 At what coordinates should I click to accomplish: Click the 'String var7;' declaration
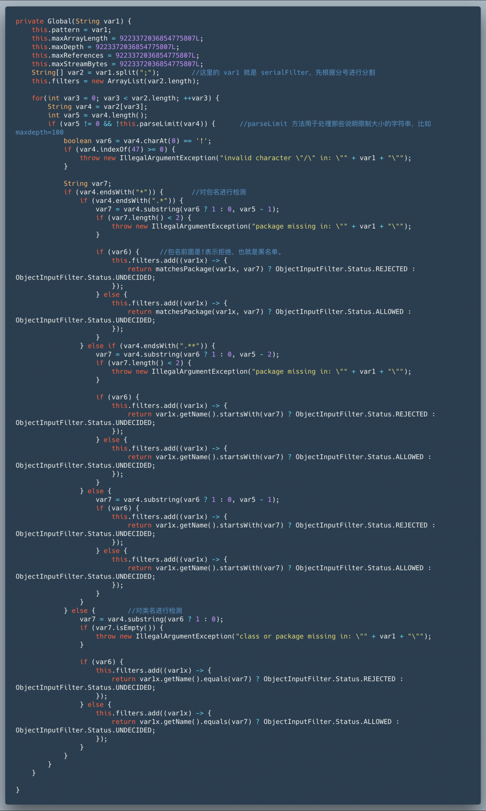(x=87, y=184)
